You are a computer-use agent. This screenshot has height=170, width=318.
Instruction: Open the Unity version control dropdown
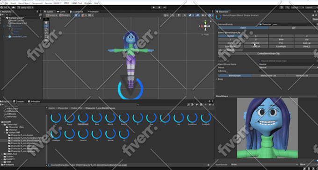(x=25, y=7)
